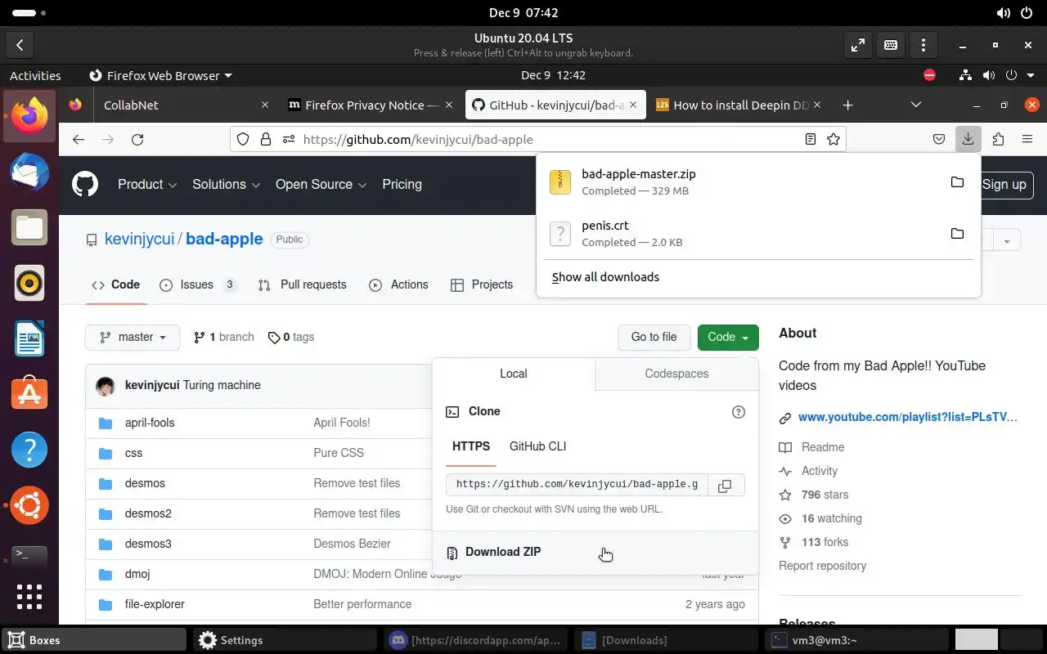Click Download ZIP
The width and height of the screenshot is (1047, 654).
(595, 552)
